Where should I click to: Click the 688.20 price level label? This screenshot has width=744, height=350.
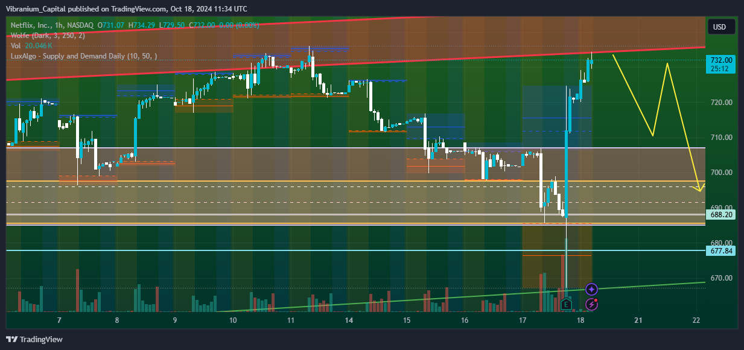[x=721, y=214]
